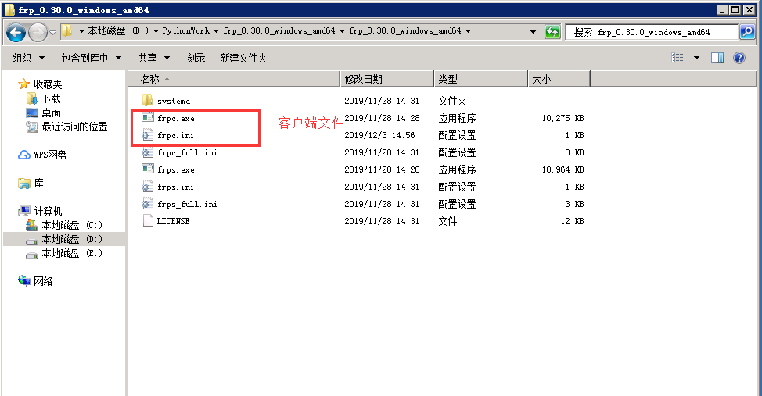The image size is (762, 396).
Task: Select the frps.exe application icon
Action: tap(147, 169)
